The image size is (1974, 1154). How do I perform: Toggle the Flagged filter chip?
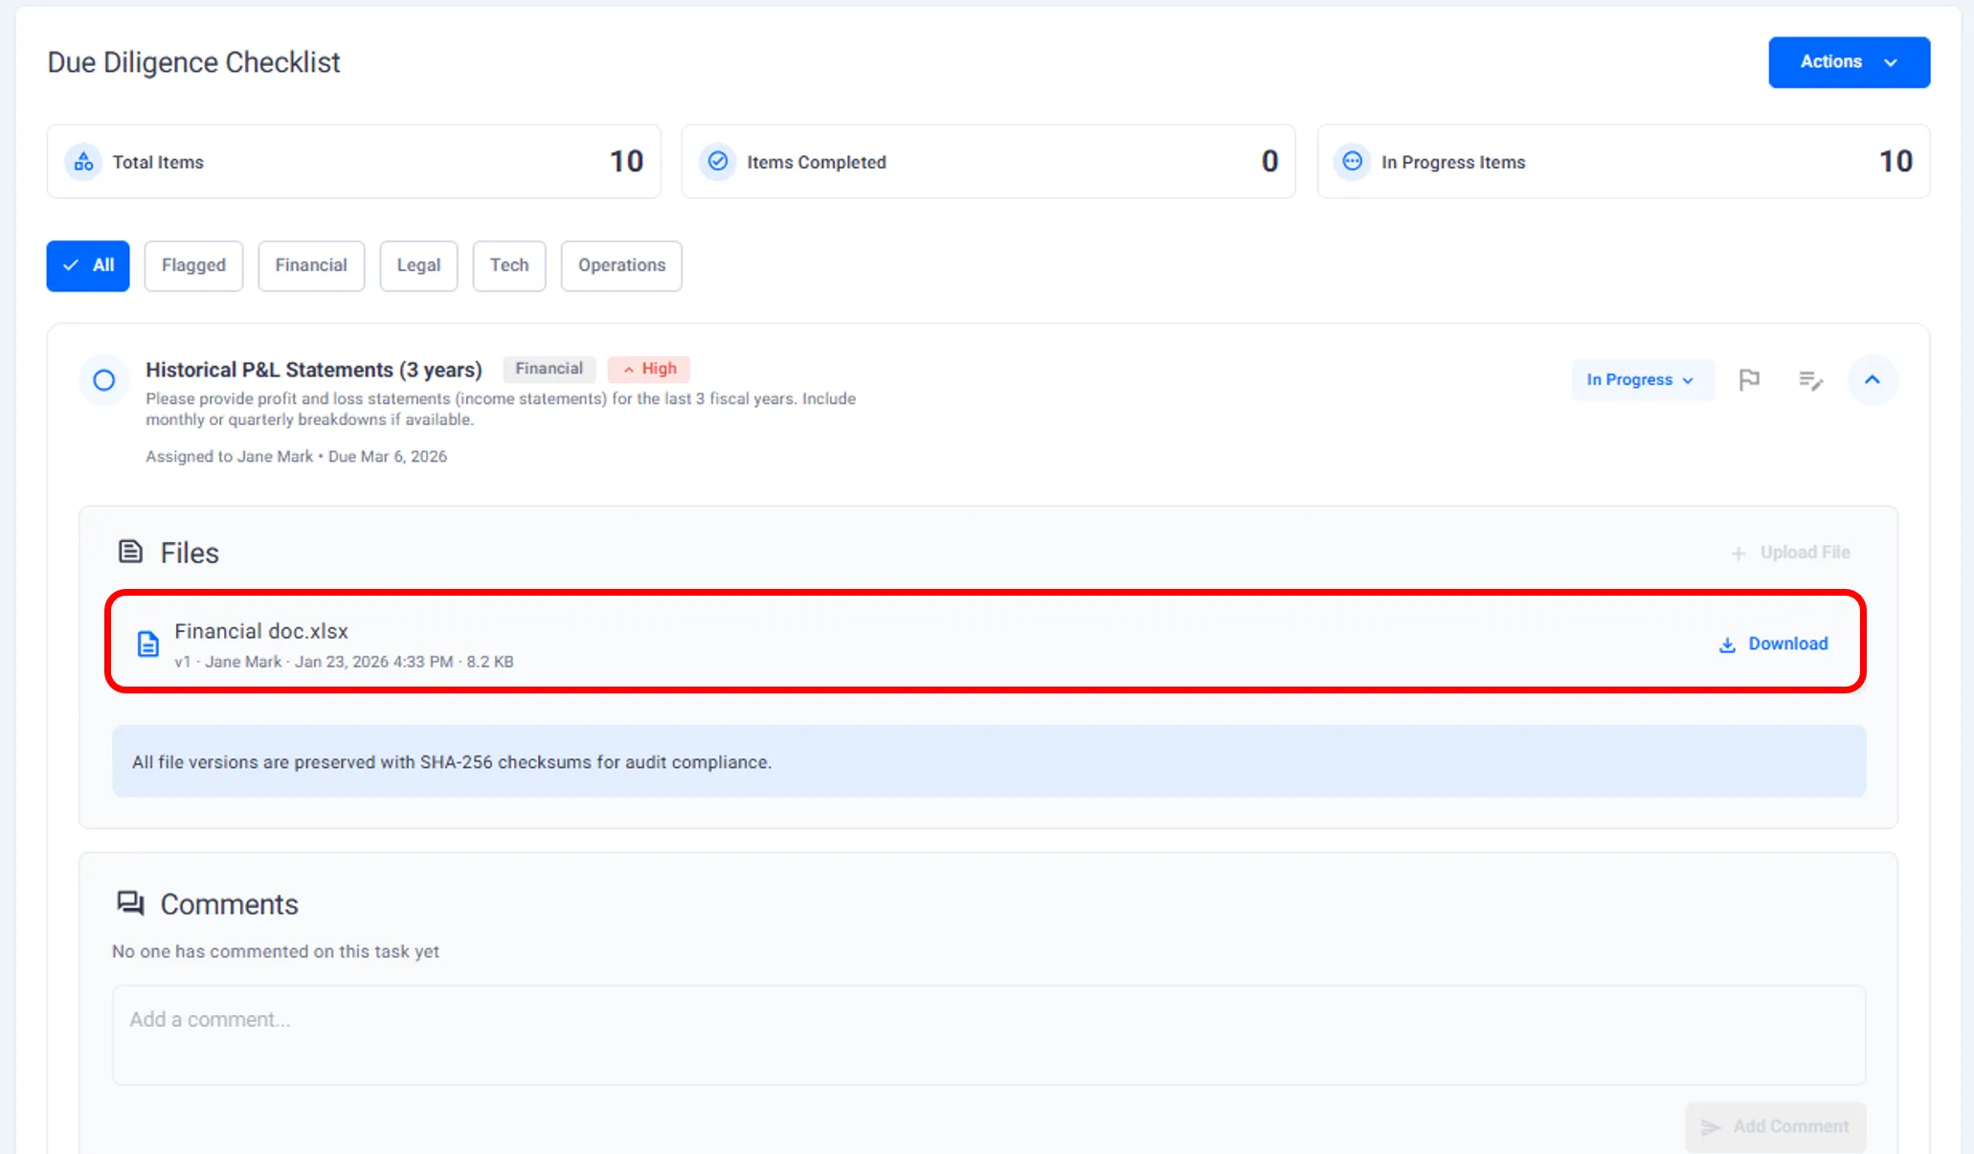coord(193,265)
